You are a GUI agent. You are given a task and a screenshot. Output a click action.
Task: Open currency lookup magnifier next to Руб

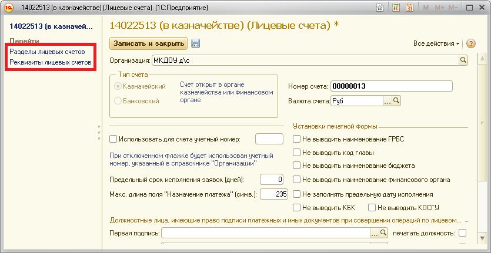click(396, 101)
